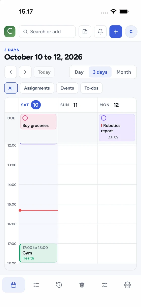
Task: Tap the 23:59 due time
Action: [113, 138]
